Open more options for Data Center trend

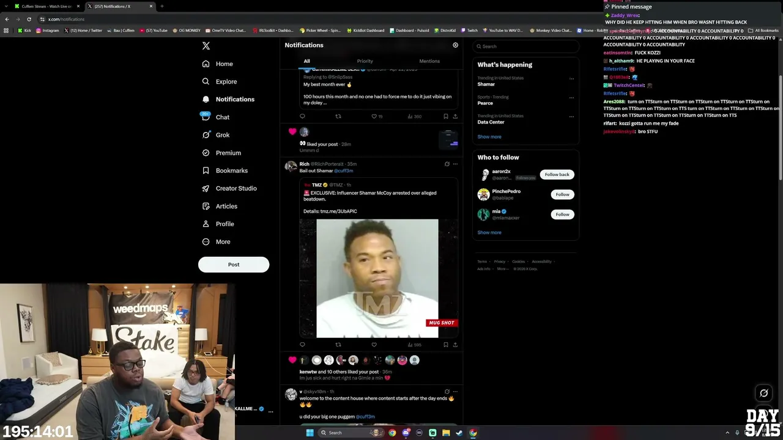coord(571,116)
